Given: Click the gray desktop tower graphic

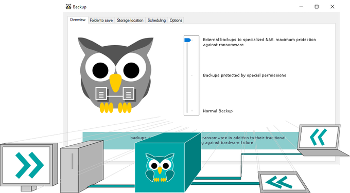Looking at the screenshot, I should click(x=82, y=166).
